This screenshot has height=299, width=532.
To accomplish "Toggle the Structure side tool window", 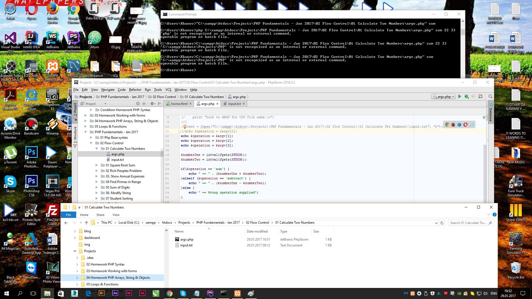I will (x=75, y=136).
